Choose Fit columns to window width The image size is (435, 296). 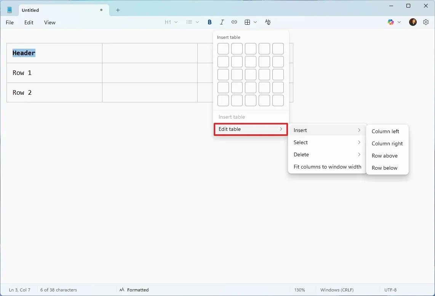[x=327, y=167]
